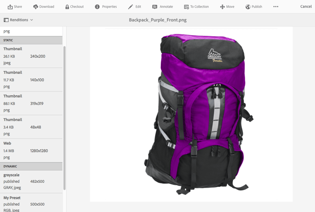Click the 88.1 KB size value
315x212 pixels.
click(9, 104)
